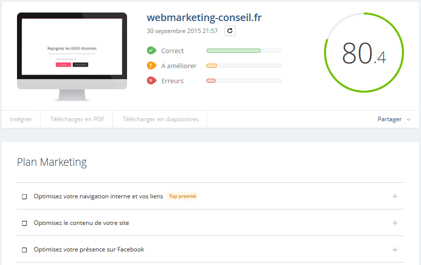The height and width of the screenshot is (265, 421).
Task: Expand the contenu de votre site row
Action: (394, 223)
